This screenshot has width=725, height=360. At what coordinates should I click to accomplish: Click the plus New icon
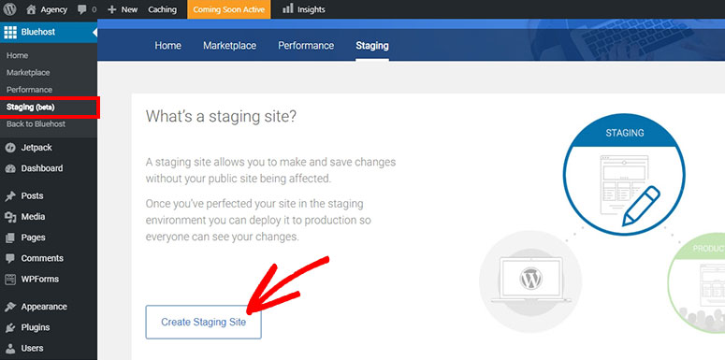[111, 9]
